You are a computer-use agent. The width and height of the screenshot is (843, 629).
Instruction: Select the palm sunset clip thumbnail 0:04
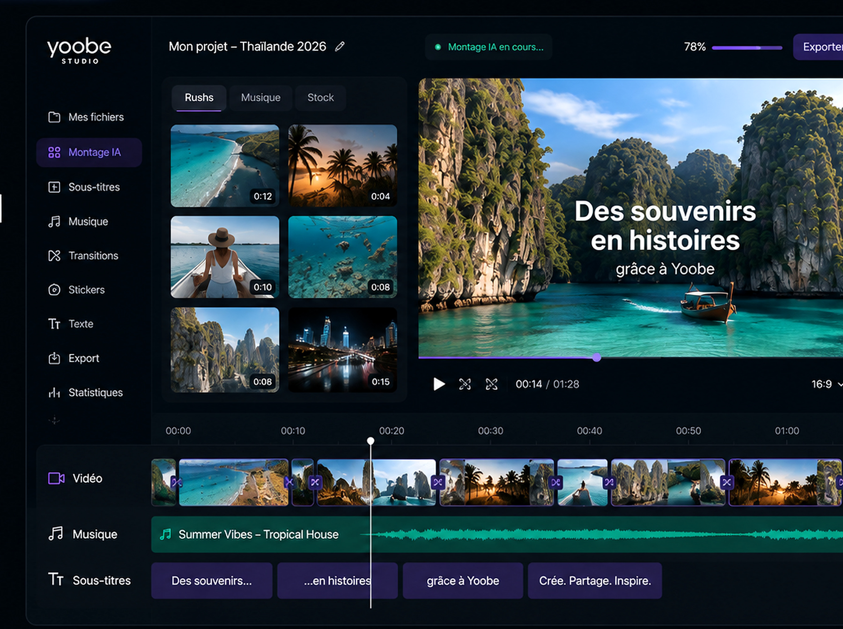[342, 166]
